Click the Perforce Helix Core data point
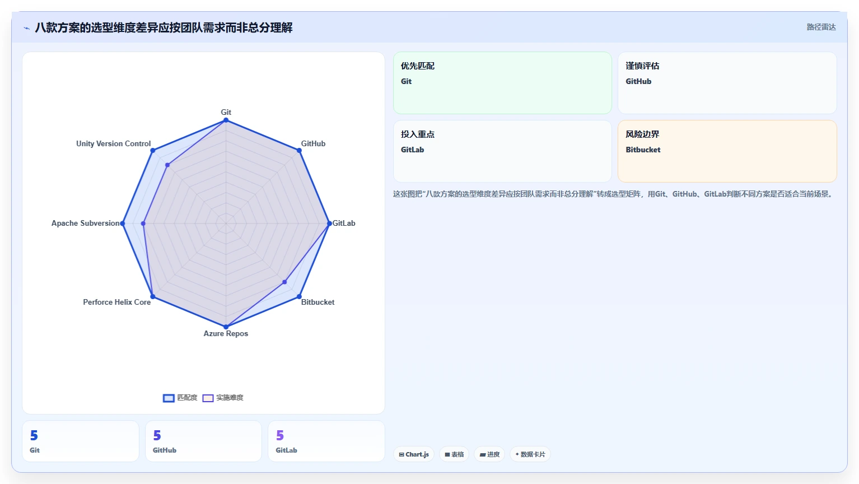The width and height of the screenshot is (859, 484). [152, 296]
